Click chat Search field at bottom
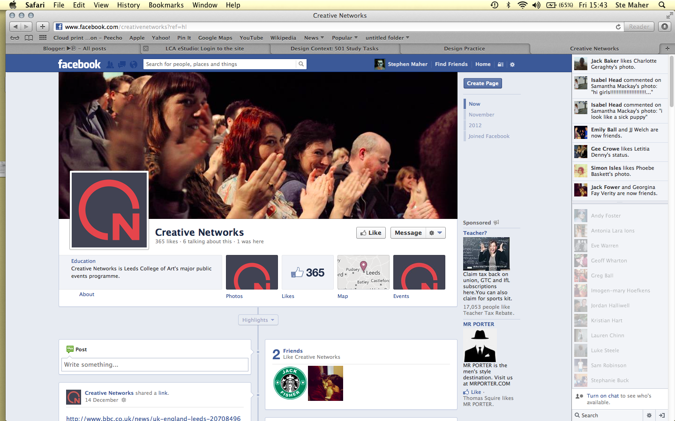 coord(607,415)
